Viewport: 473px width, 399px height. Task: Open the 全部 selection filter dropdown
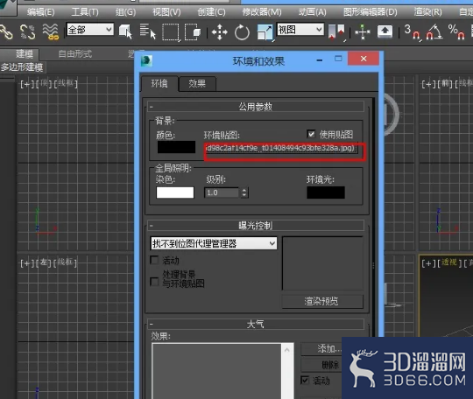[x=90, y=30]
